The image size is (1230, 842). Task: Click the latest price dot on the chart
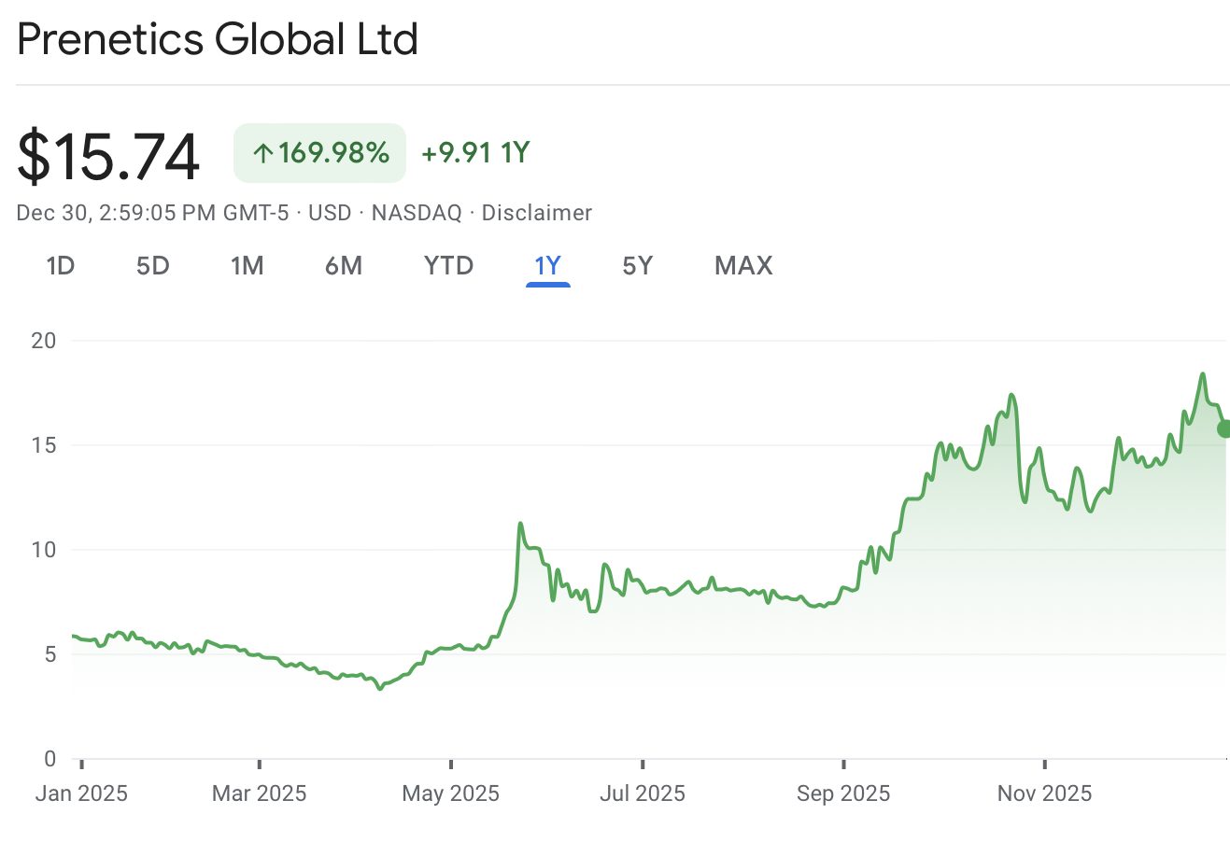(x=1224, y=428)
